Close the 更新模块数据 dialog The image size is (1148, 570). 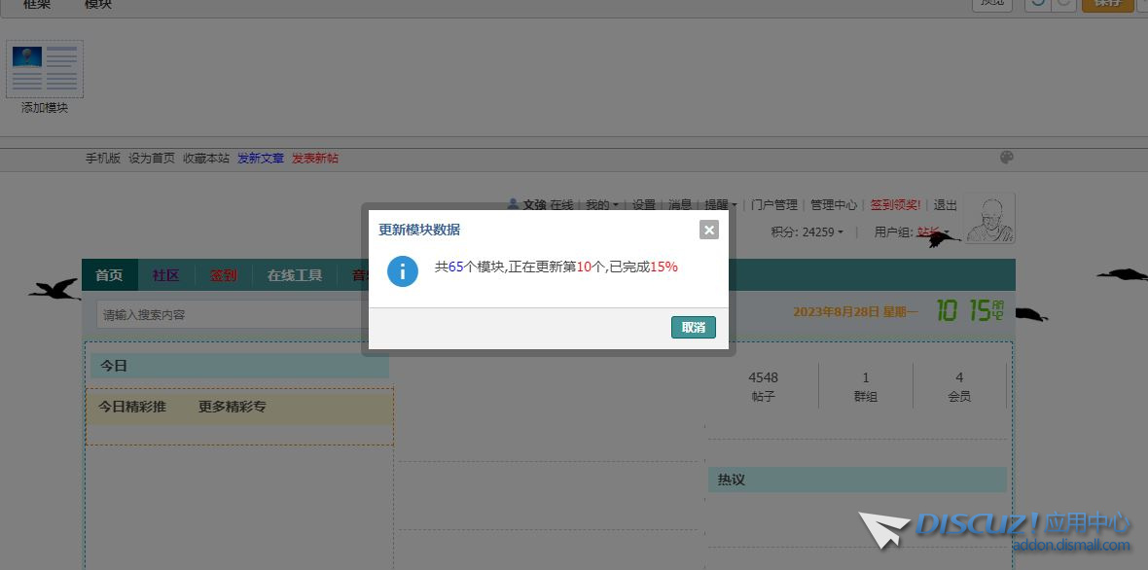pos(709,230)
